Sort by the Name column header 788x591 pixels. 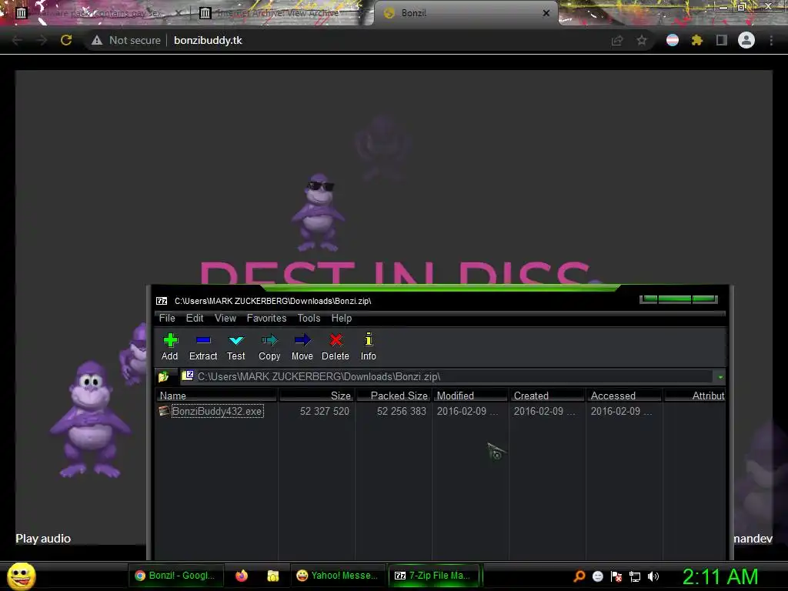pyautogui.click(x=216, y=396)
